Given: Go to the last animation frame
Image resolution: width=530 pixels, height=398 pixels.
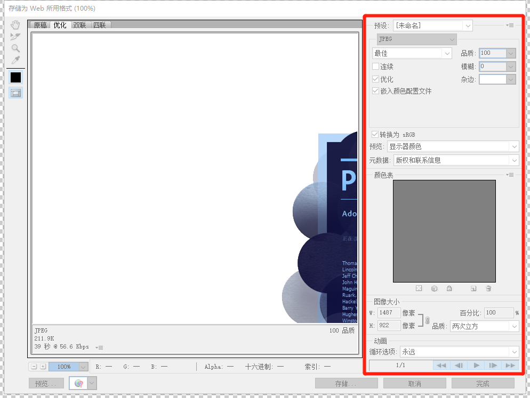Looking at the screenshot, I should click(x=510, y=366).
